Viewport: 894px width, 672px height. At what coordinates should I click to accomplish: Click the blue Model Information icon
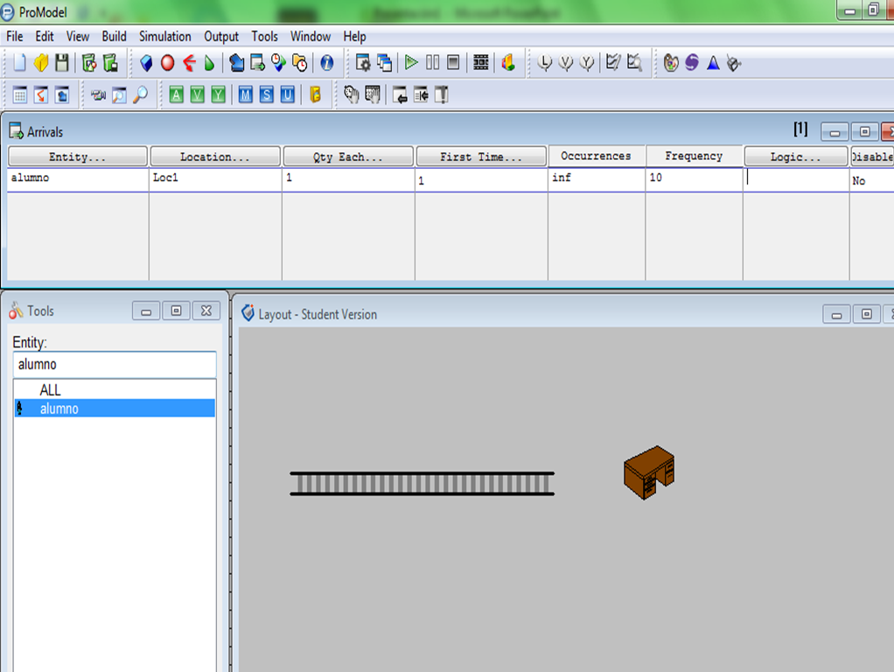pyautogui.click(x=327, y=63)
